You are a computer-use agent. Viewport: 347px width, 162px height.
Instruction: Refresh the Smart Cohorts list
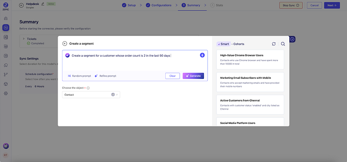(x=274, y=44)
